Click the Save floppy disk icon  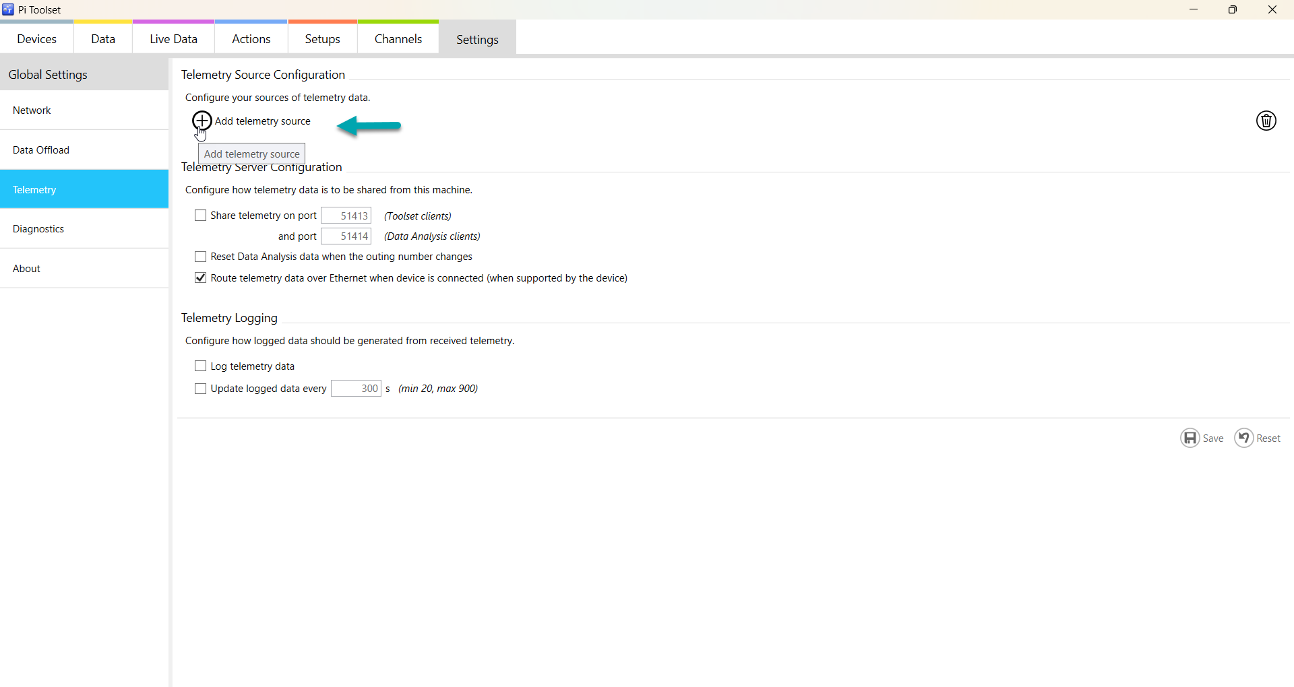click(x=1190, y=438)
